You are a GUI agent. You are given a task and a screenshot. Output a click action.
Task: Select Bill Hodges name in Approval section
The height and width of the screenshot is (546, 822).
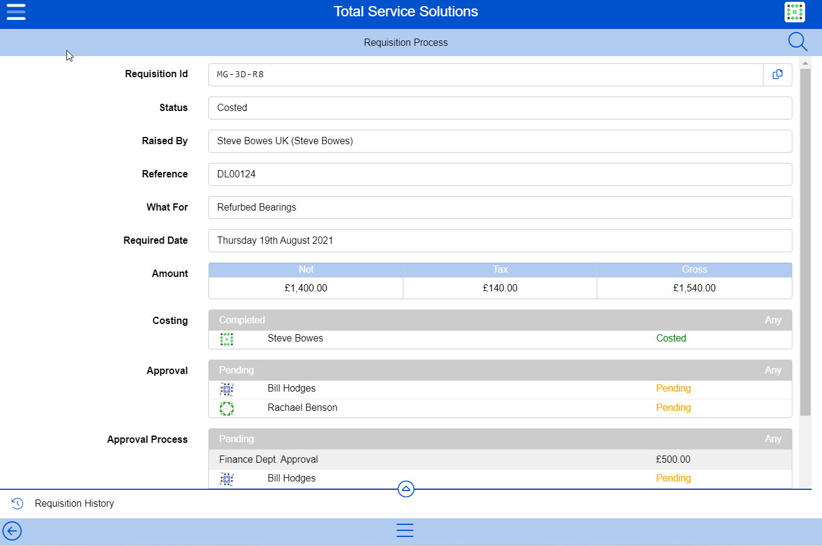[292, 389]
